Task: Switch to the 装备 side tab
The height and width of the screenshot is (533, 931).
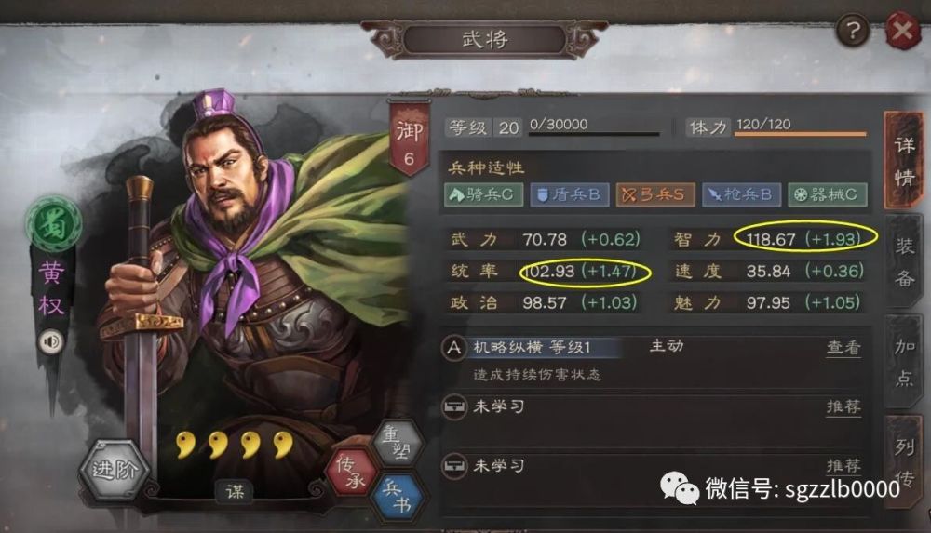Action: 904,261
